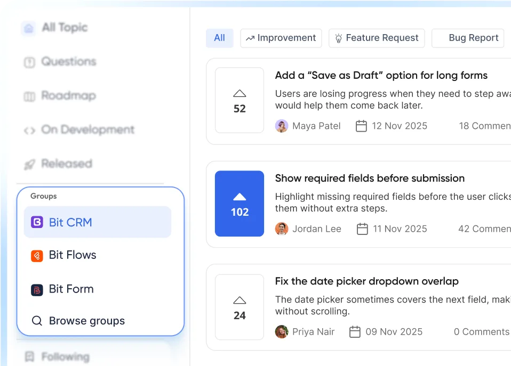This screenshot has width=511, height=366.
Task: Click the "Users are losing progress" description
Action: point(393,100)
